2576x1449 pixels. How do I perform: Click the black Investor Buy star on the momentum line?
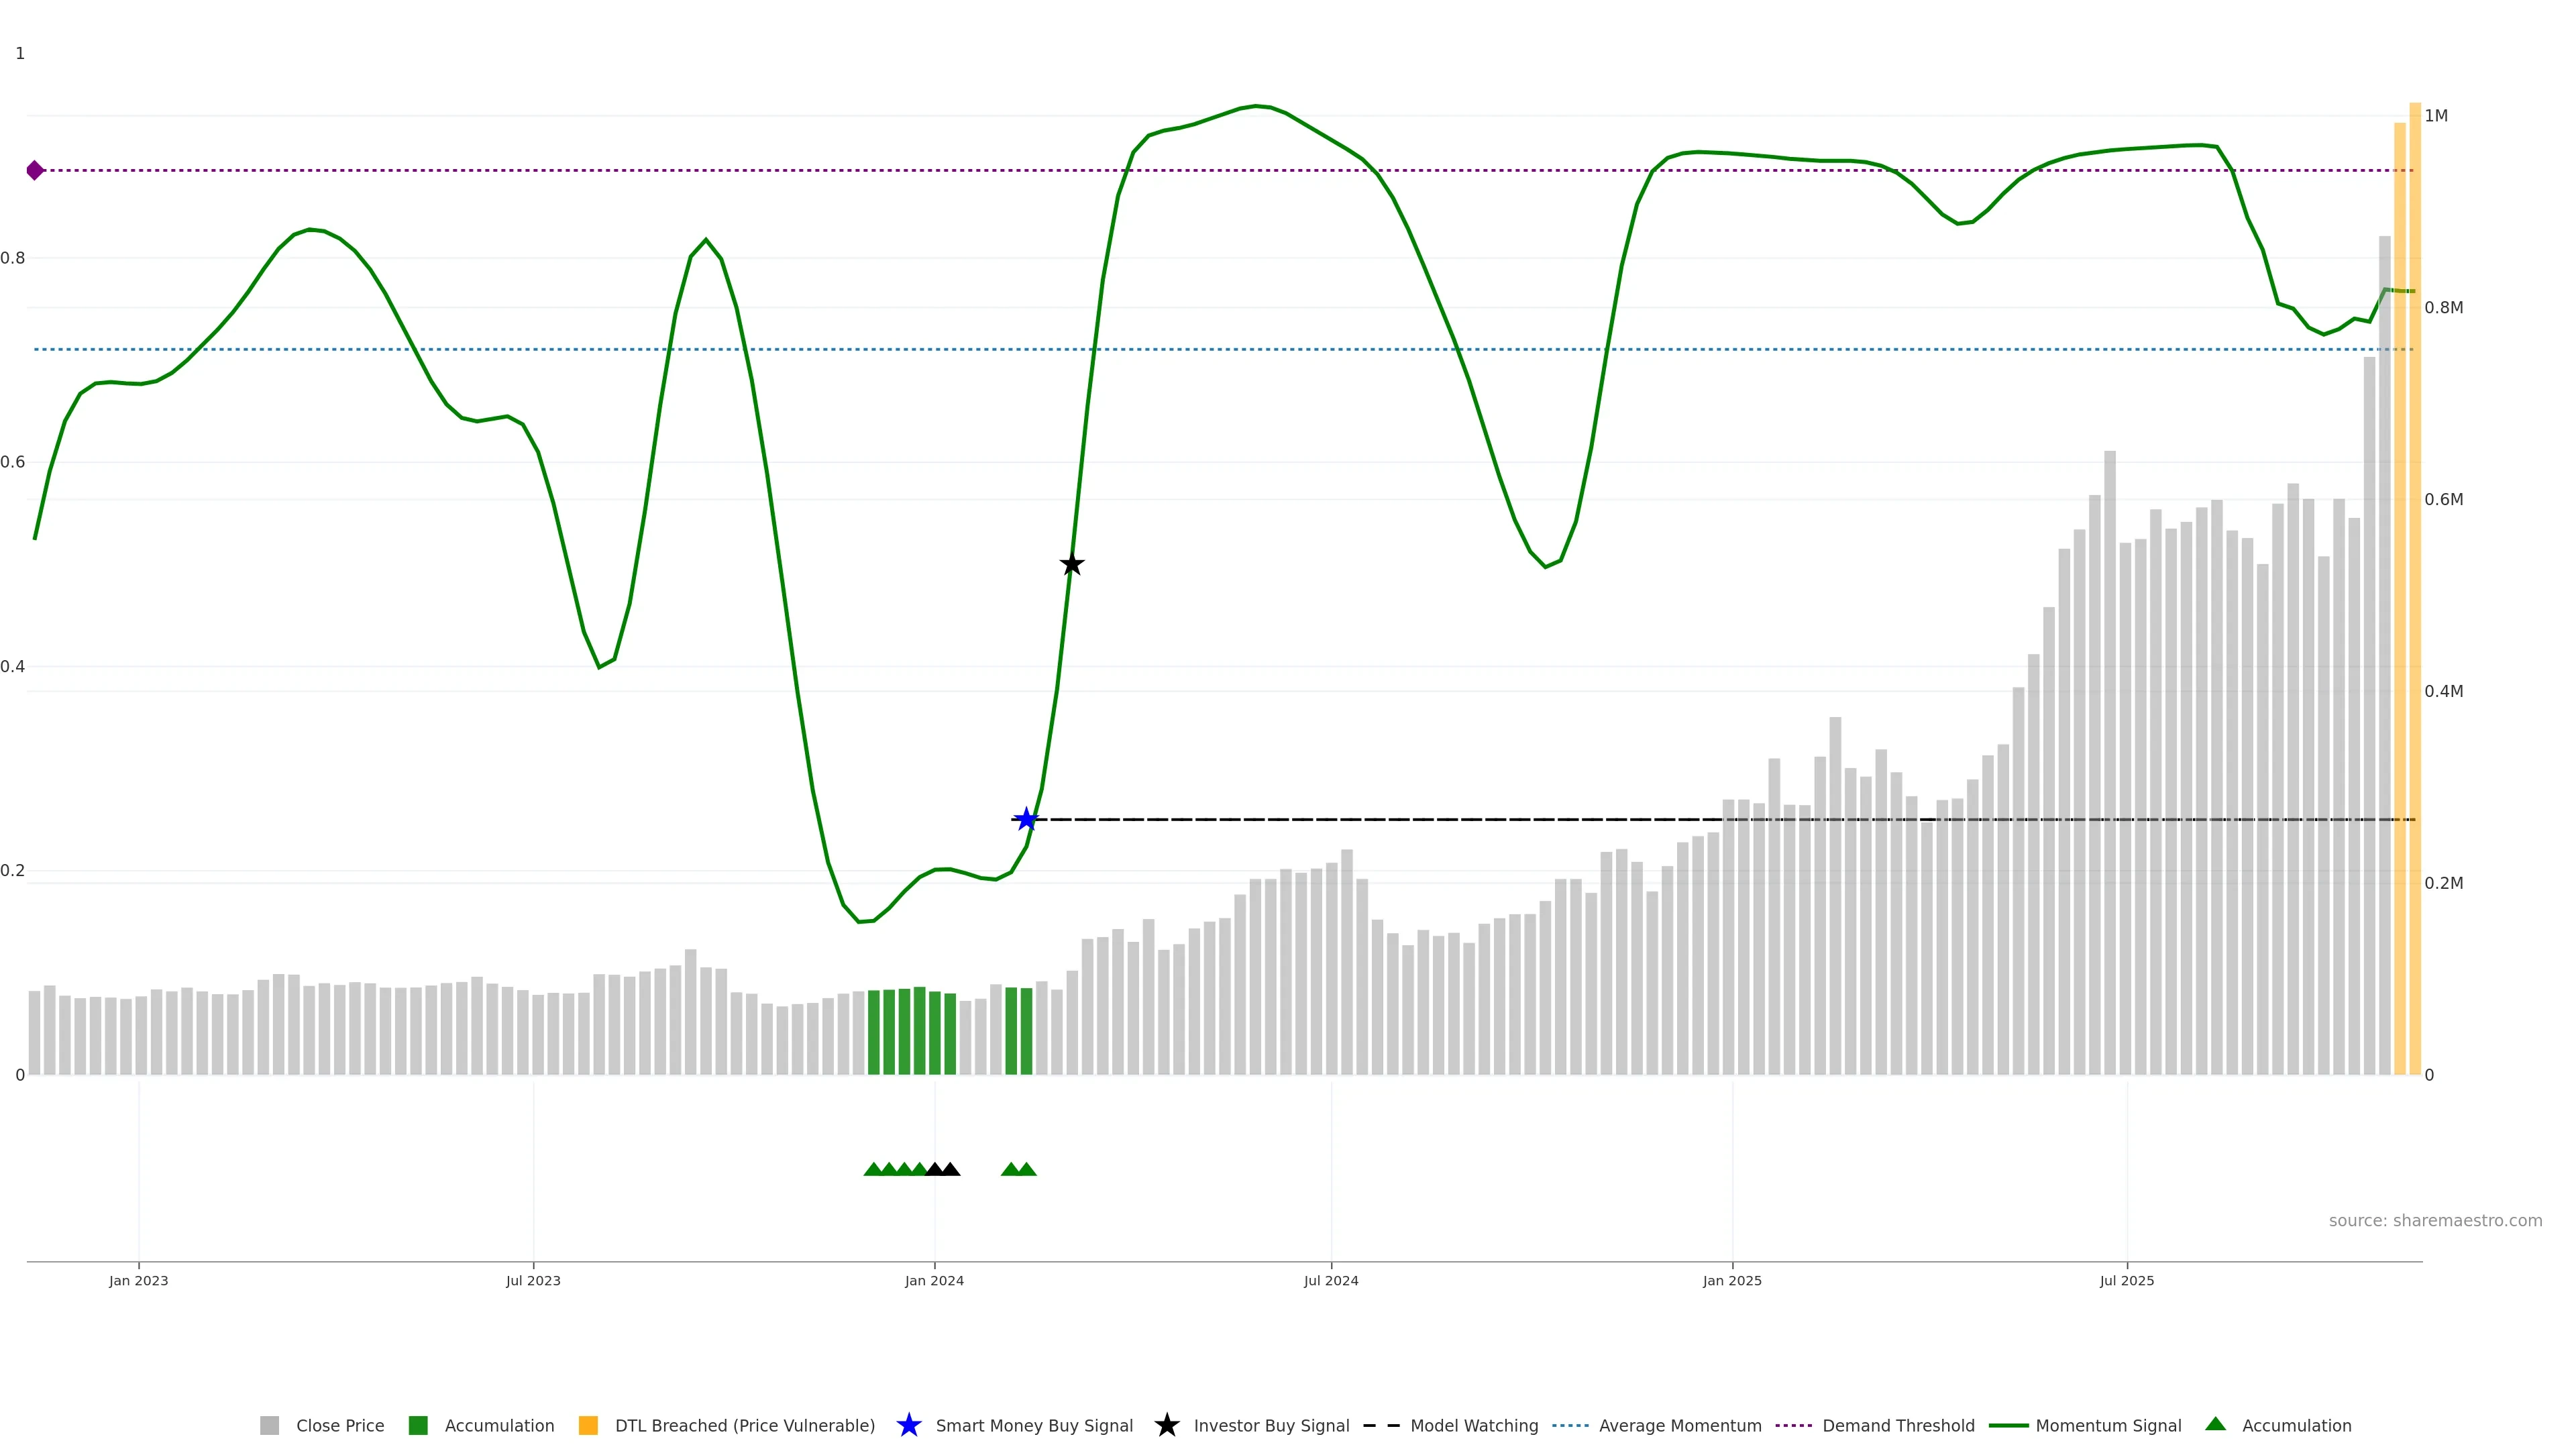click(x=1072, y=564)
